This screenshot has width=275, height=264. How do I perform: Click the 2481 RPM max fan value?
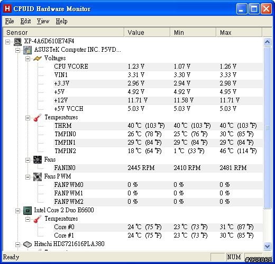pyautogui.click(x=233, y=168)
